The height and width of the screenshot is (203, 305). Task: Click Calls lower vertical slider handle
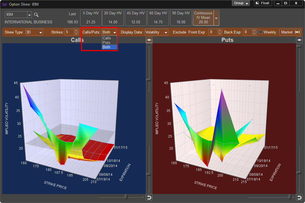point(149,174)
